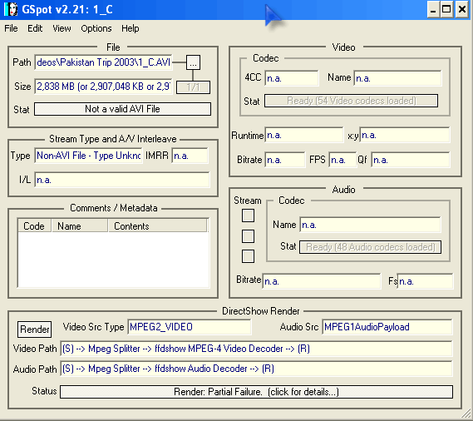This screenshot has height=421, width=473.
Task: Click the audio Bitrate field
Action: pyautogui.click(x=322, y=281)
